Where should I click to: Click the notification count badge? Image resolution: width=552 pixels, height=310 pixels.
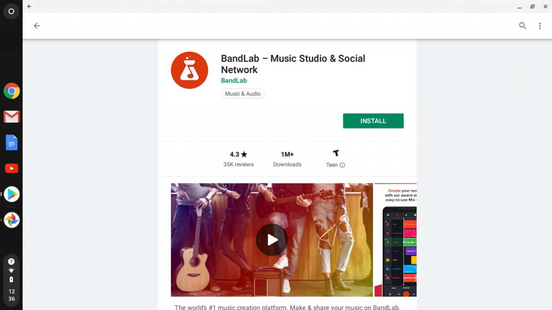11,262
